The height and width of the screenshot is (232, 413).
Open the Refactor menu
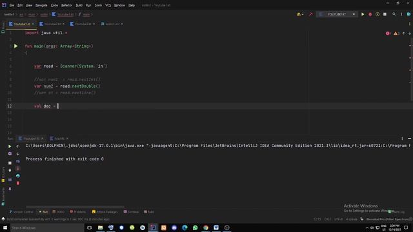point(66,5)
